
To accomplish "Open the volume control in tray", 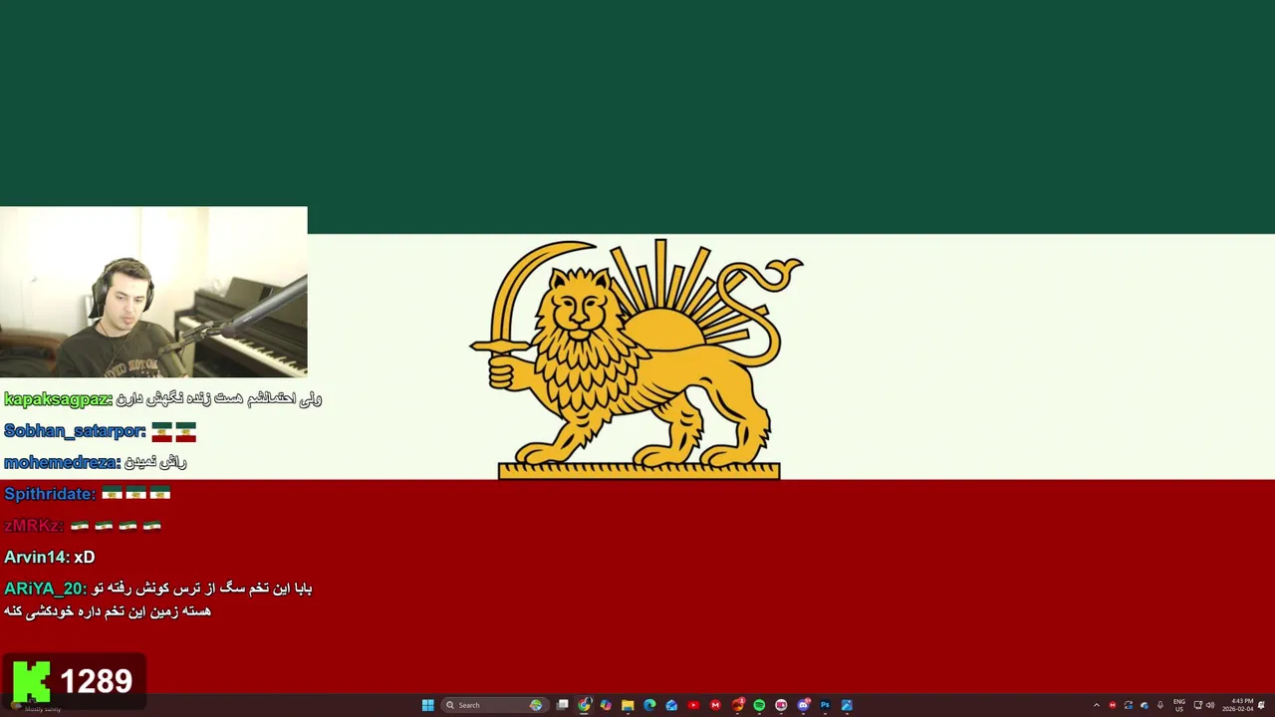I will (1210, 705).
